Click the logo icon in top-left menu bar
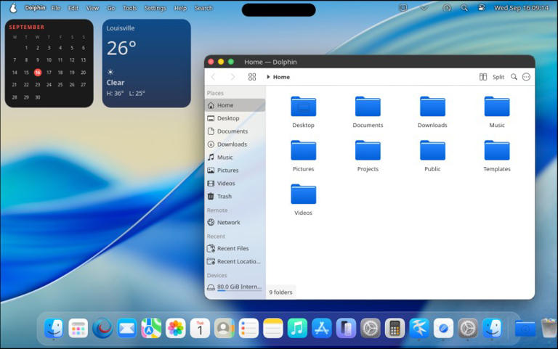558x349 pixels. point(13,8)
